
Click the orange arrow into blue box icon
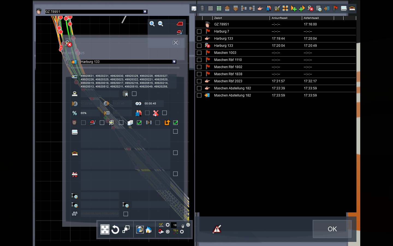[x=327, y=8]
